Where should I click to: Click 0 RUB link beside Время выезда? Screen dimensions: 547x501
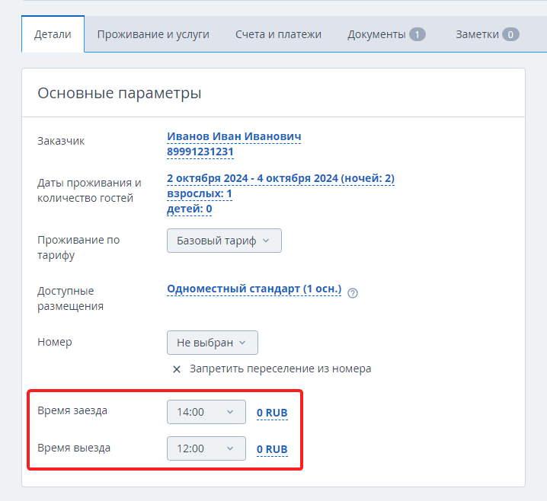[x=272, y=449]
